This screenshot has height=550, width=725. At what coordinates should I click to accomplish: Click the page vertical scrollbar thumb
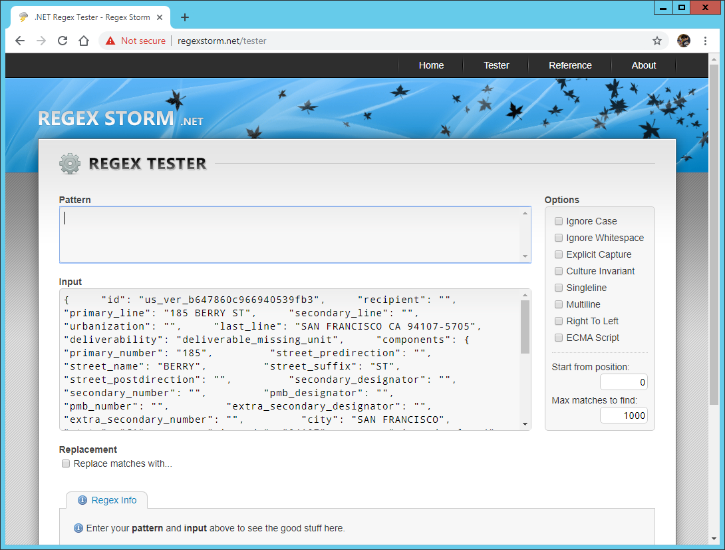(714, 235)
